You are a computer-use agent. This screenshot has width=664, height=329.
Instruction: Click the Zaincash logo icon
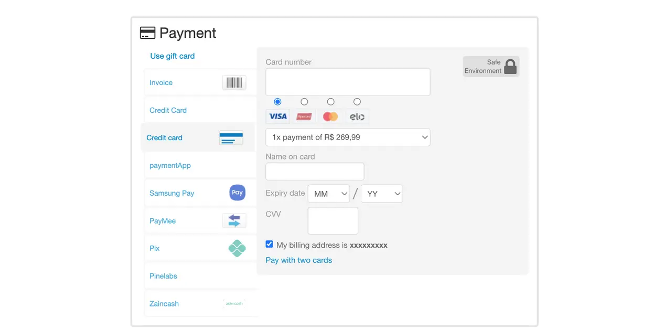click(234, 303)
